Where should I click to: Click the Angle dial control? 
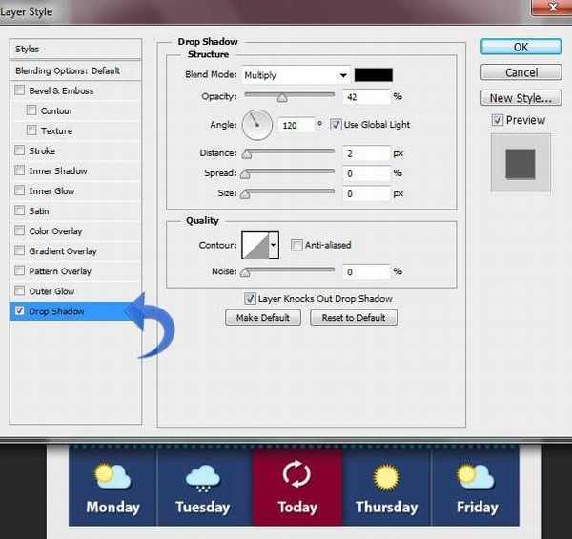257,125
